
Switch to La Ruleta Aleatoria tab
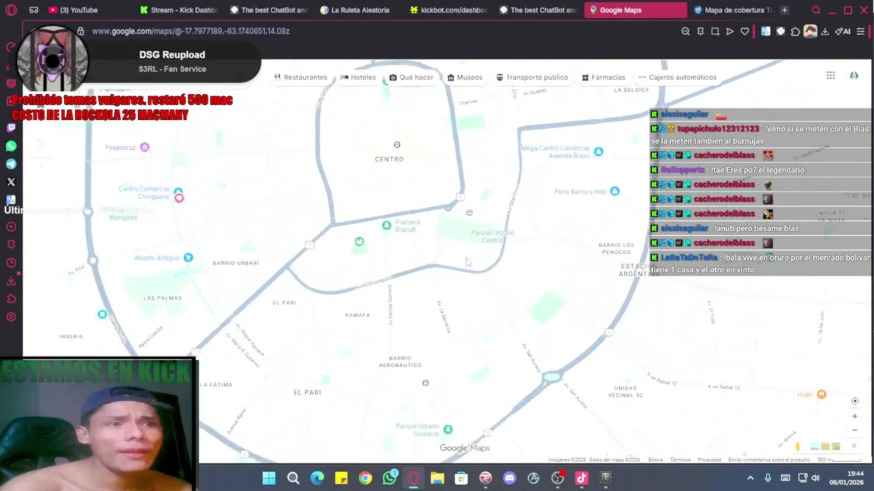point(358,10)
